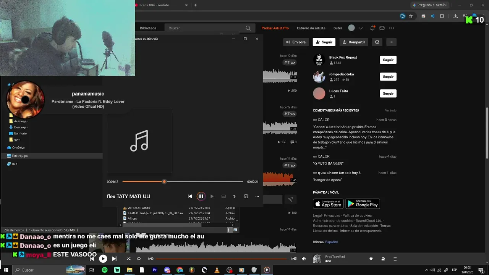
Task: Select Este equipo in the Explorer sidebar
Action: click(x=52, y=156)
